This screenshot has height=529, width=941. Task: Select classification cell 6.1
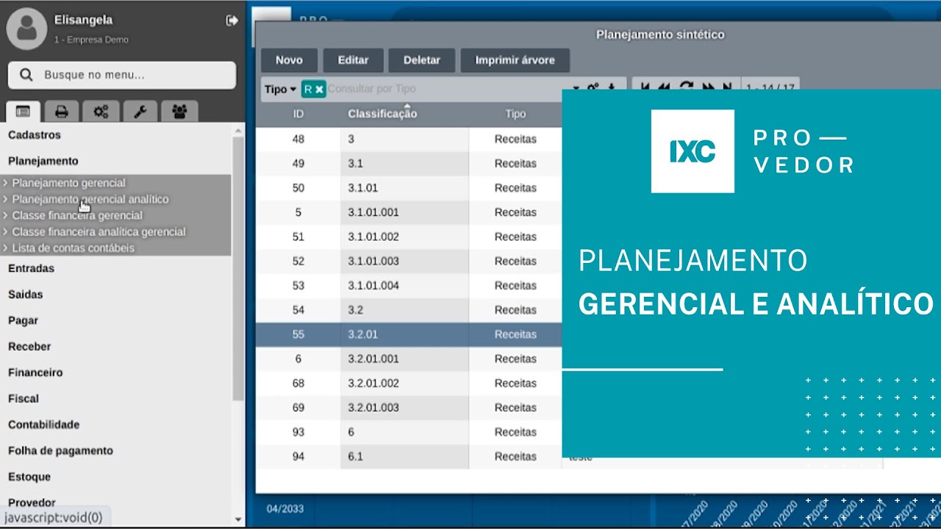pyautogui.click(x=404, y=456)
